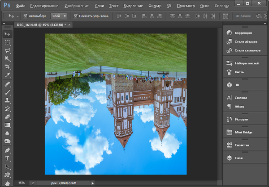Screen dimensions: 269x187
Task: Select the Brush tool in the toolbox
Action: click(x=7, y=92)
